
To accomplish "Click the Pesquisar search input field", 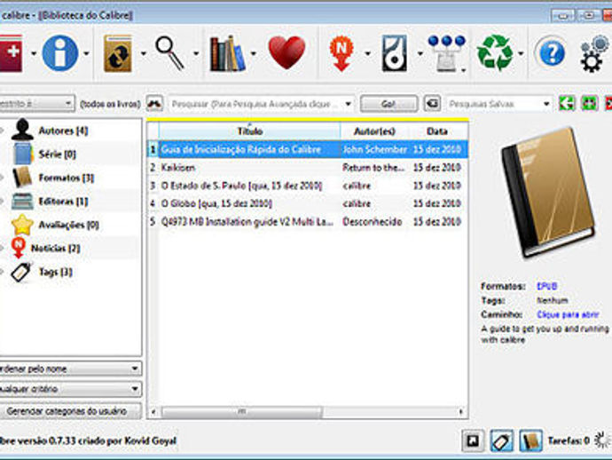I will click(x=255, y=104).
